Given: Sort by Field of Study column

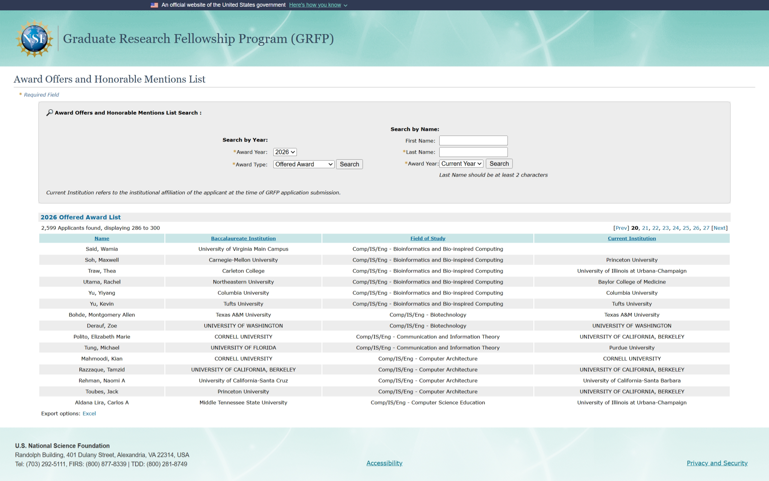Looking at the screenshot, I should click(428, 238).
